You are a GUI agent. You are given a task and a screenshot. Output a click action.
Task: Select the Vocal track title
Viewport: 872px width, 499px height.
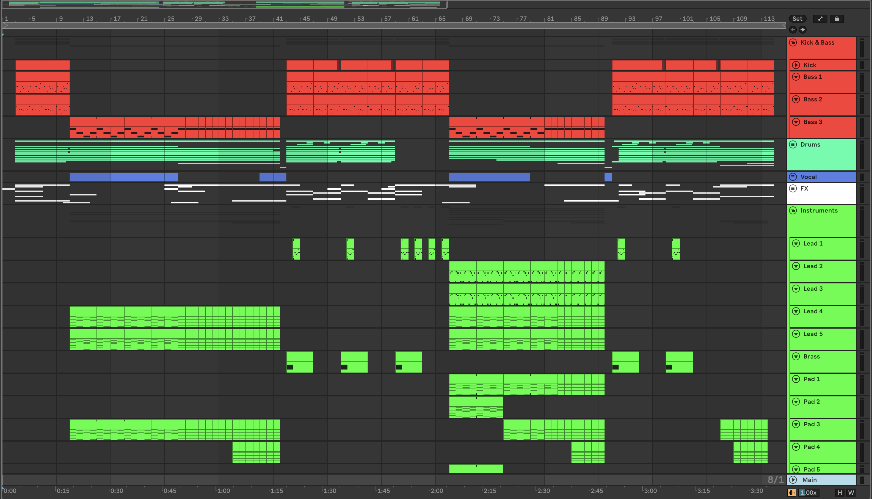(808, 177)
